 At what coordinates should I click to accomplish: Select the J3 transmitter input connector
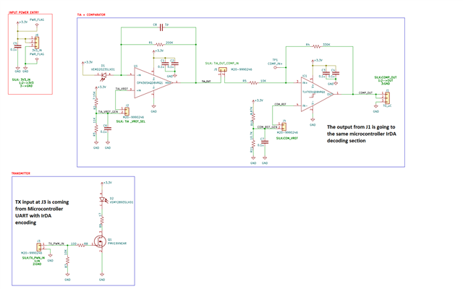pos(38,247)
